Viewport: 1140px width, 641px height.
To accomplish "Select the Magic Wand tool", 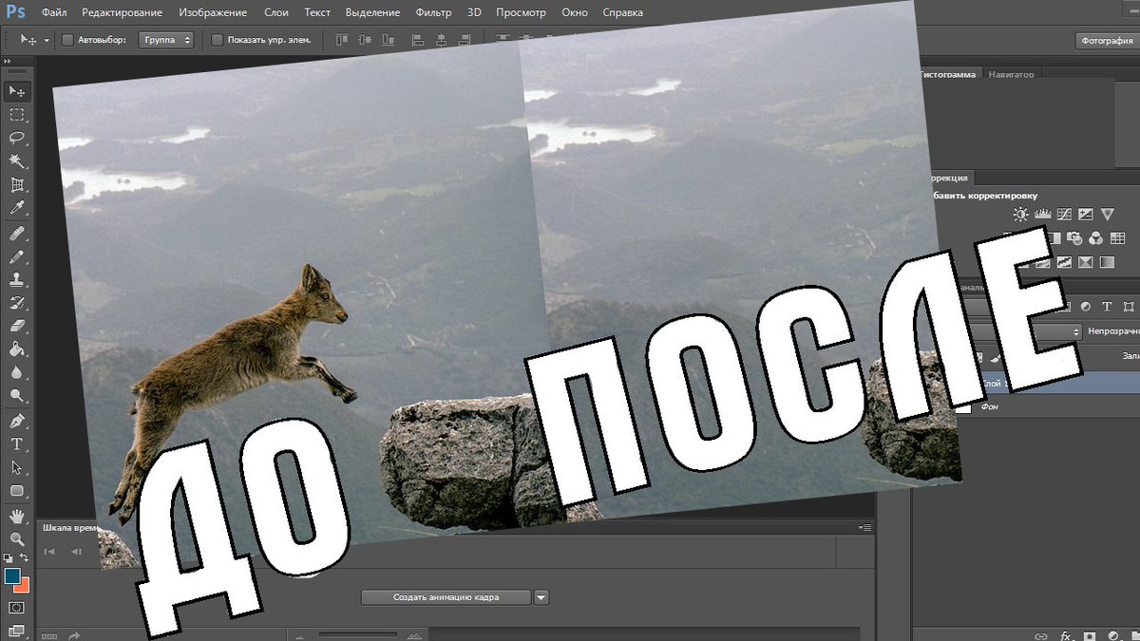I will tap(17, 161).
